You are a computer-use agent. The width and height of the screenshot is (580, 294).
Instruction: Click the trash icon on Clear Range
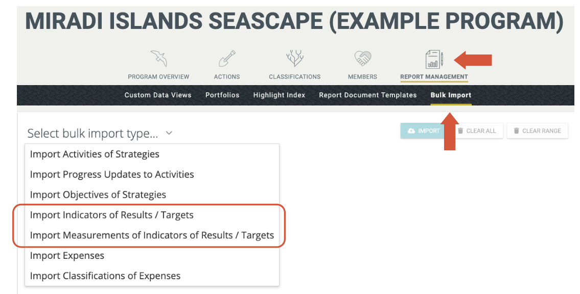[x=516, y=131]
